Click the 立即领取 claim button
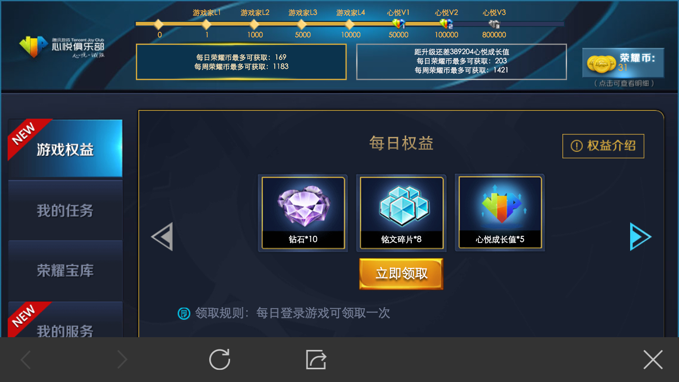This screenshot has height=382, width=679. [x=401, y=274]
